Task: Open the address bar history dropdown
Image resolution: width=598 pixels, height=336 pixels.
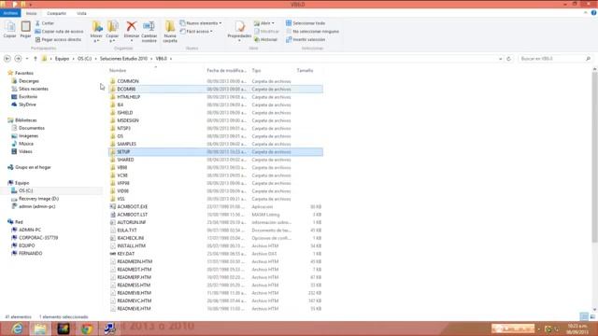Action: [x=501, y=59]
